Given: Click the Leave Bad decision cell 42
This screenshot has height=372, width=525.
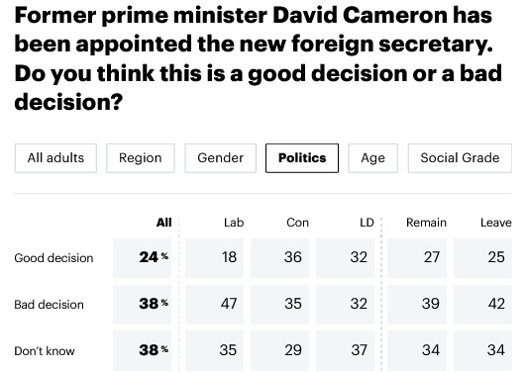Looking at the screenshot, I should [x=482, y=305].
